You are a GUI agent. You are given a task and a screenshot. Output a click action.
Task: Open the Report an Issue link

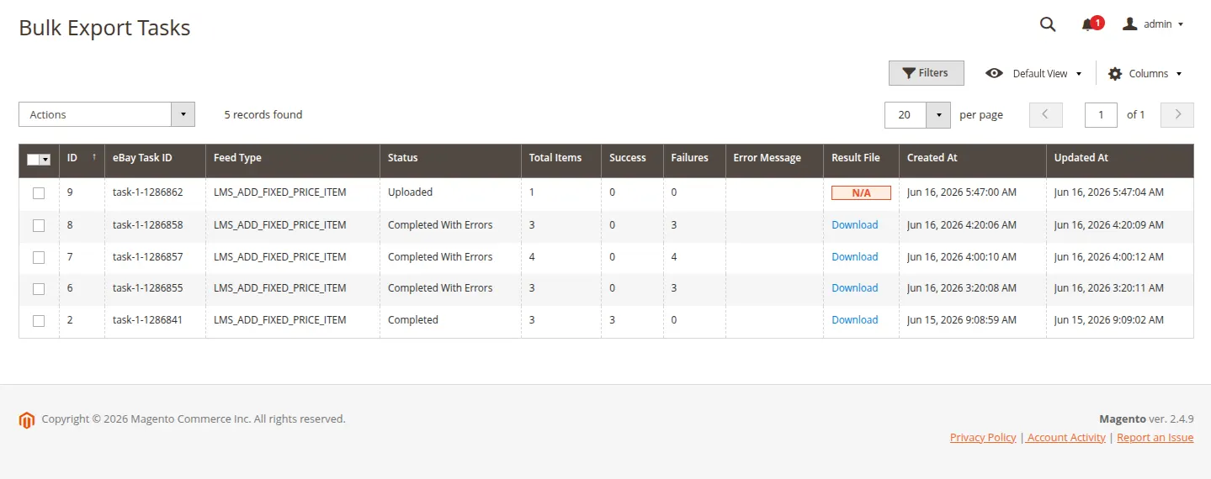coord(1155,437)
